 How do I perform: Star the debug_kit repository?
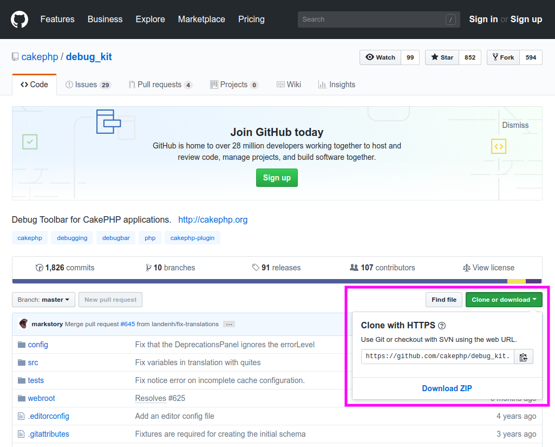pyautogui.click(x=442, y=57)
